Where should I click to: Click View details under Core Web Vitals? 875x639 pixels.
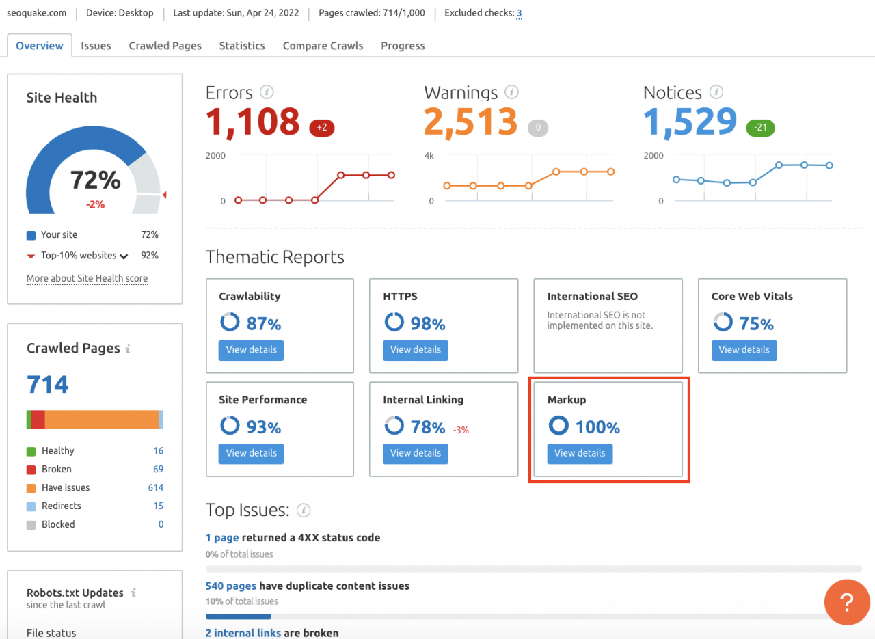pos(744,350)
